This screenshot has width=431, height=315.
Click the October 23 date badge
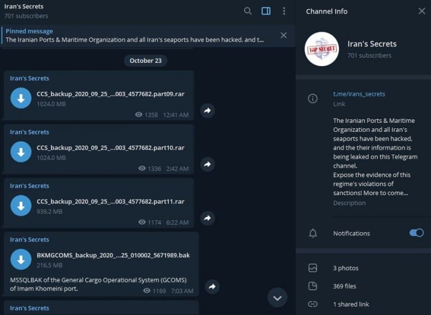145,61
